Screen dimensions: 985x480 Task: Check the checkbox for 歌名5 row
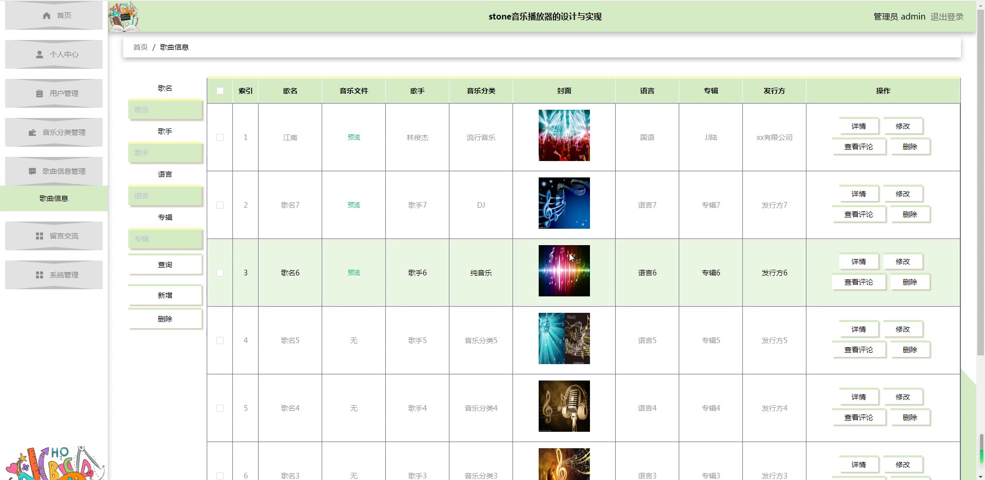point(220,341)
